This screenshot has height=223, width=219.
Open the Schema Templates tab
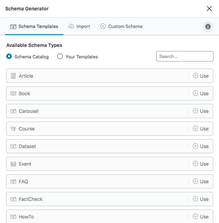pos(34,27)
